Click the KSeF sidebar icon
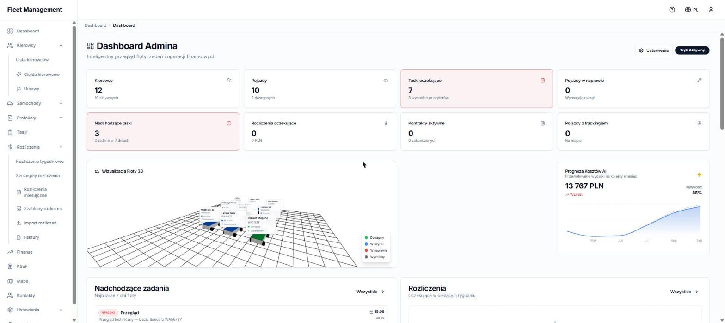The height and width of the screenshot is (323, 725). 10,267
